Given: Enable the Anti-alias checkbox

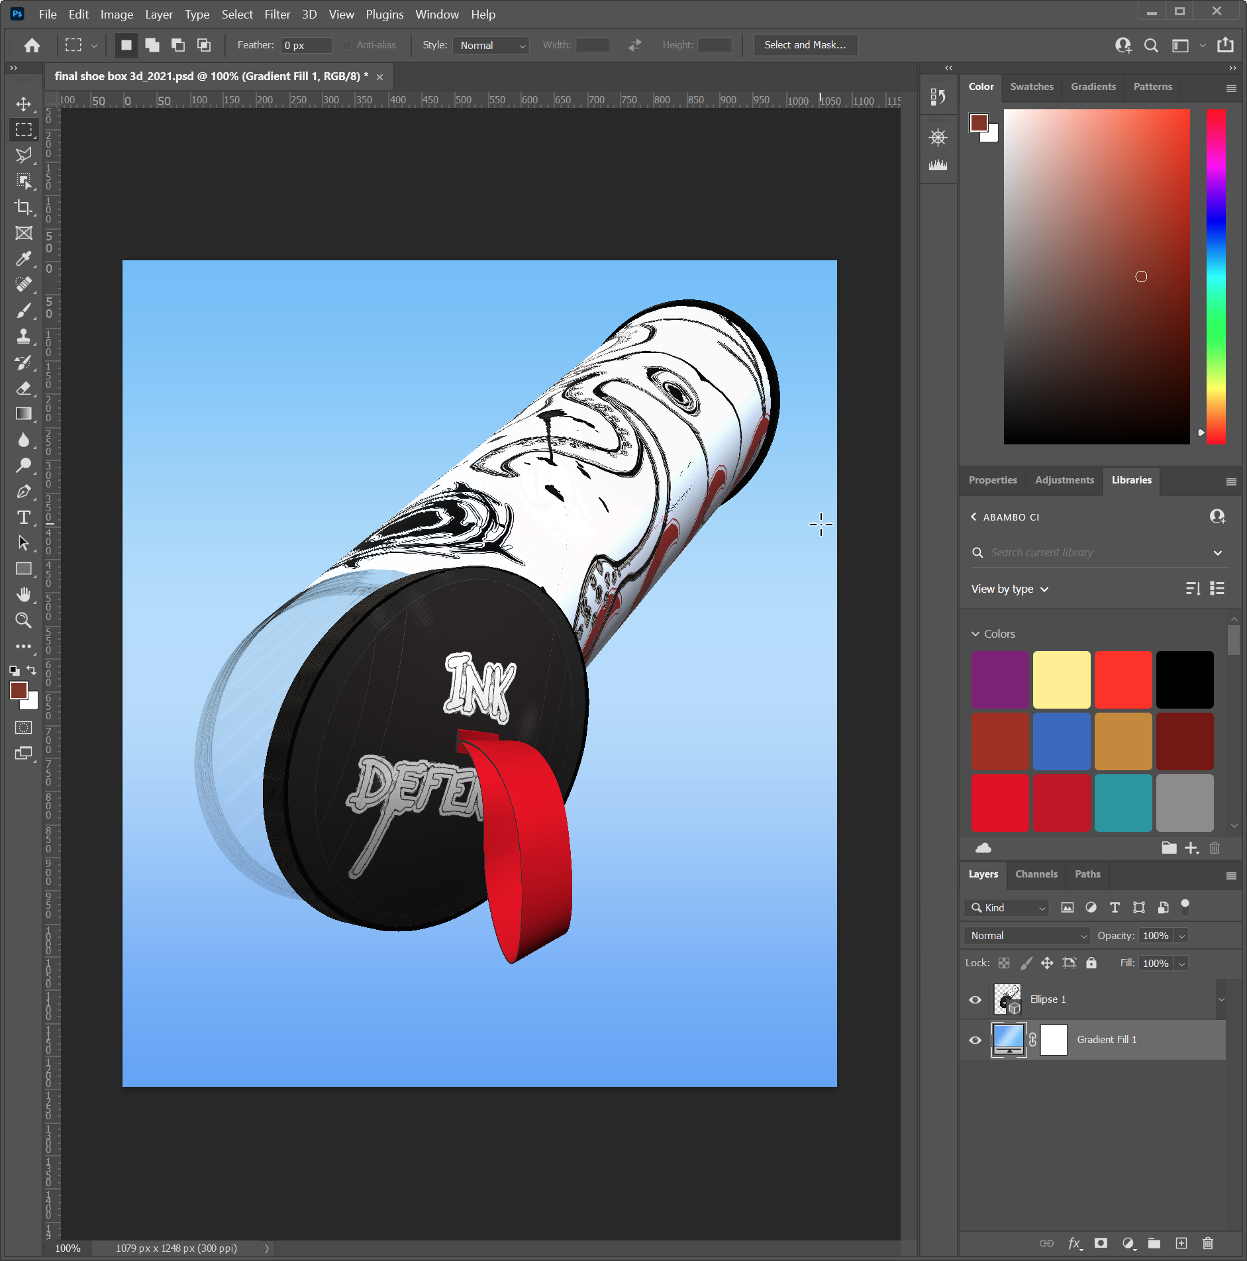Looking at the screenshot, I should pyautogui.click(x=347, y=45).
